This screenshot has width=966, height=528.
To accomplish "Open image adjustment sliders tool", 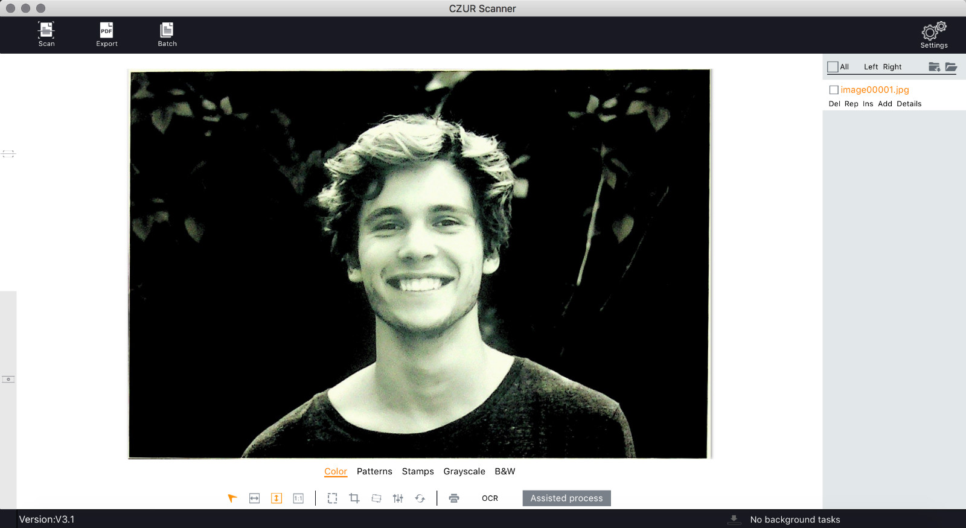I will [x=398, y=498].
